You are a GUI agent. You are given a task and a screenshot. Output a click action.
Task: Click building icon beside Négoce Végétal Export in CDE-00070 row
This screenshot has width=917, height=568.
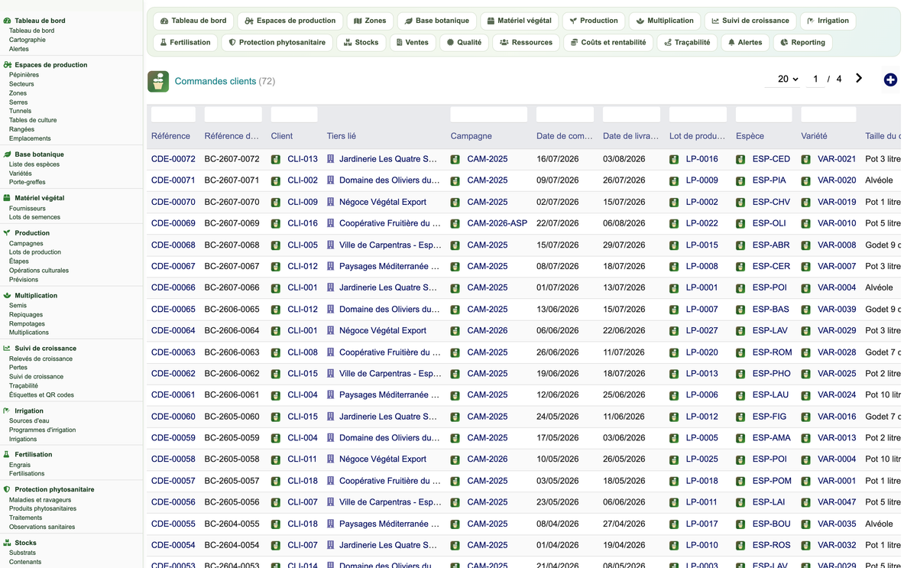(x=331, y=203)
